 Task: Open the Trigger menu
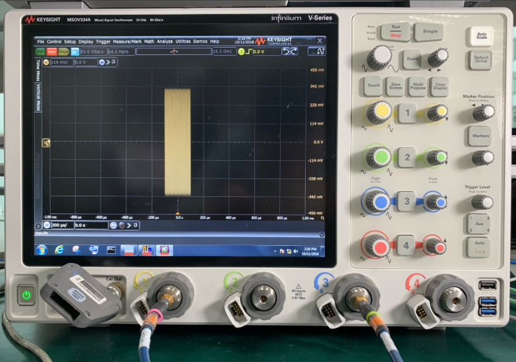click(103, 42)
